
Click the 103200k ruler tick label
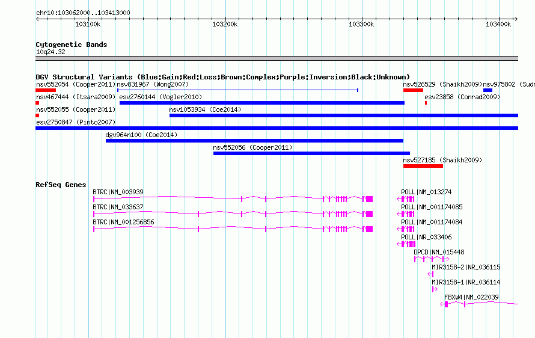pos(225,24)
